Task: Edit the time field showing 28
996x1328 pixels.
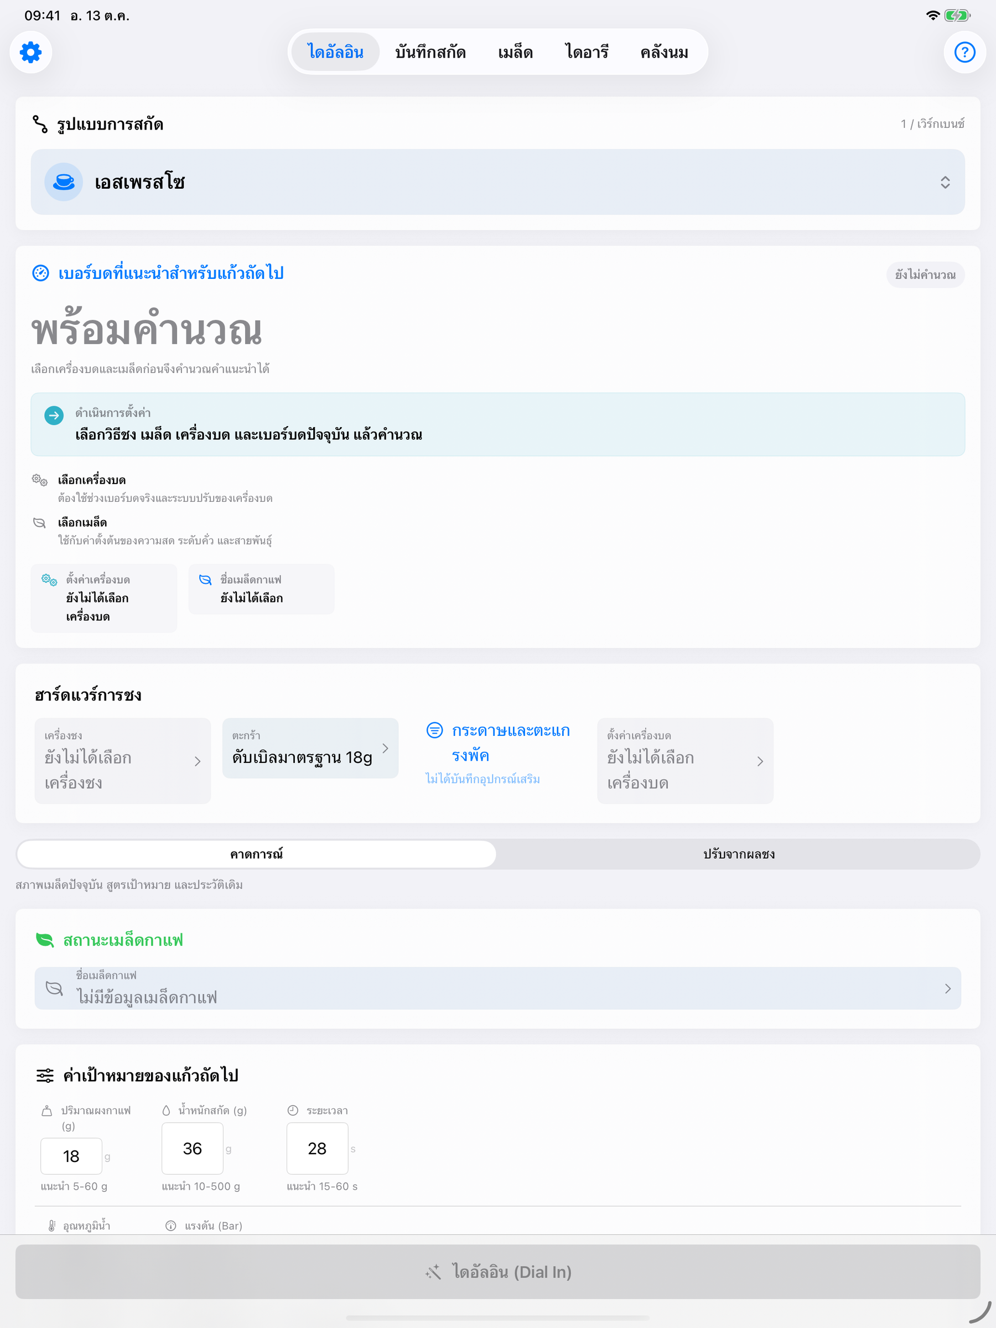Action: coord(317,1149)
